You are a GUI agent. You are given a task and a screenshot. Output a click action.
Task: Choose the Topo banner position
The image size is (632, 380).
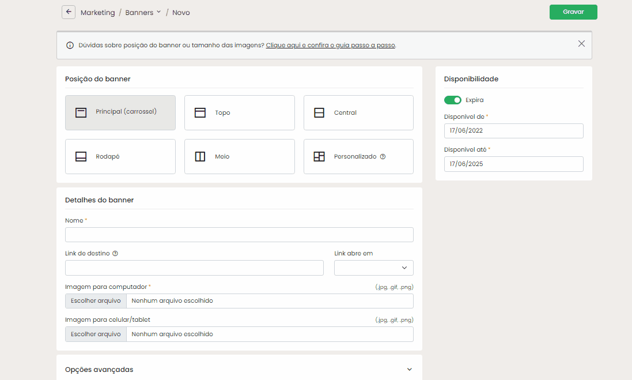239,112
